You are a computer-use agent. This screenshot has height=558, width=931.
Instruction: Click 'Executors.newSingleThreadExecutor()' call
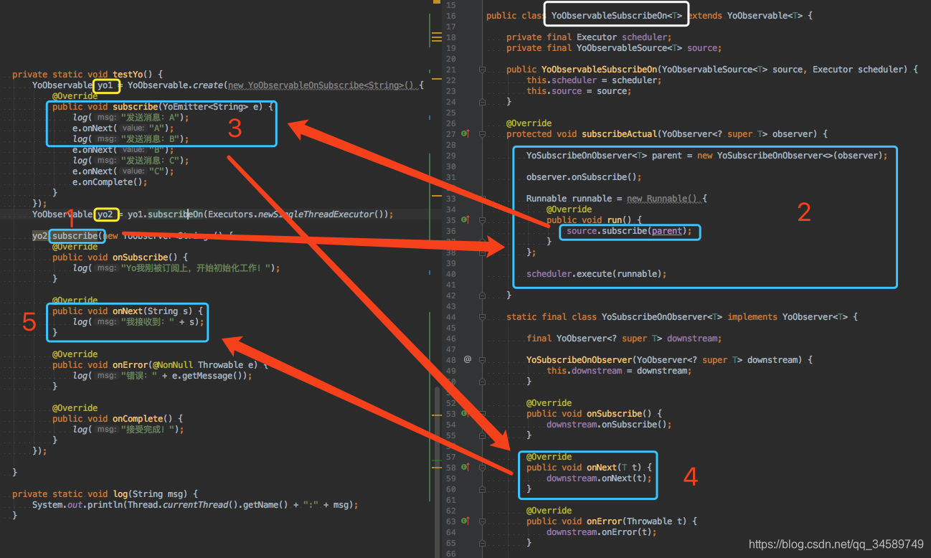point(296,214)
